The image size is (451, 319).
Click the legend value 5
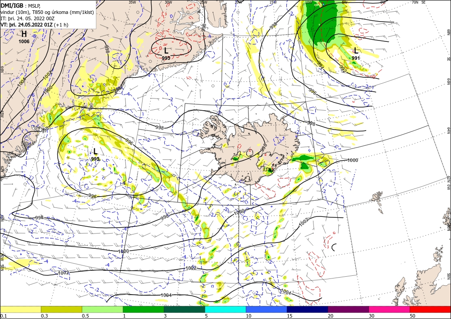[x=207, y=316]
